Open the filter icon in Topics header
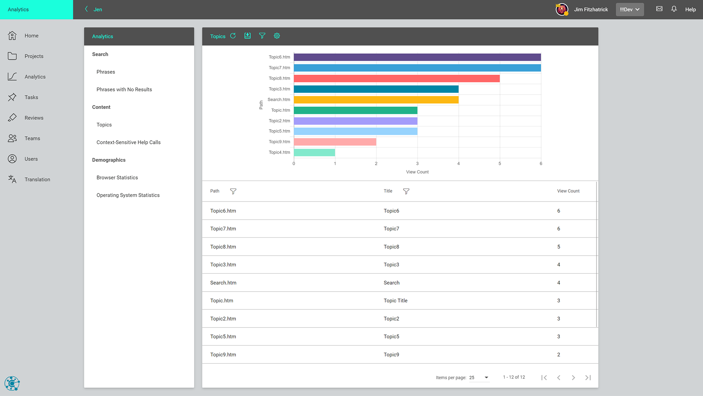 (x=262, y=36)
